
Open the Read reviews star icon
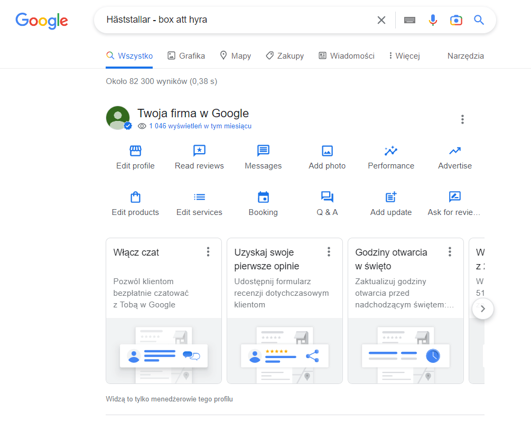(x=200, y=150)
